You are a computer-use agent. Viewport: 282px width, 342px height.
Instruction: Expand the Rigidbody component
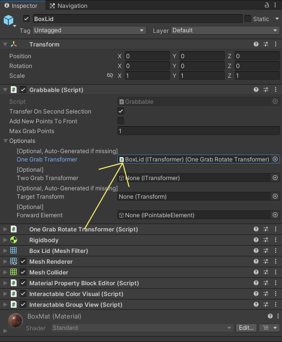[x=5, y=240]
